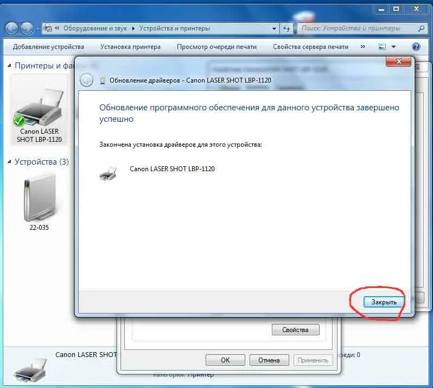
Task: Click Устройства и принтеры breadcrumb
Action: [x=174, y=28]
